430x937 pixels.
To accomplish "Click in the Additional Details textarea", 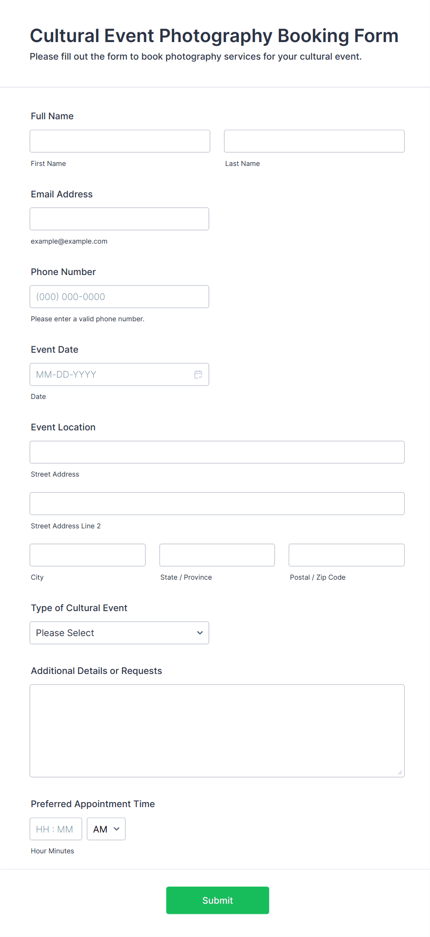I will point(217,730).
